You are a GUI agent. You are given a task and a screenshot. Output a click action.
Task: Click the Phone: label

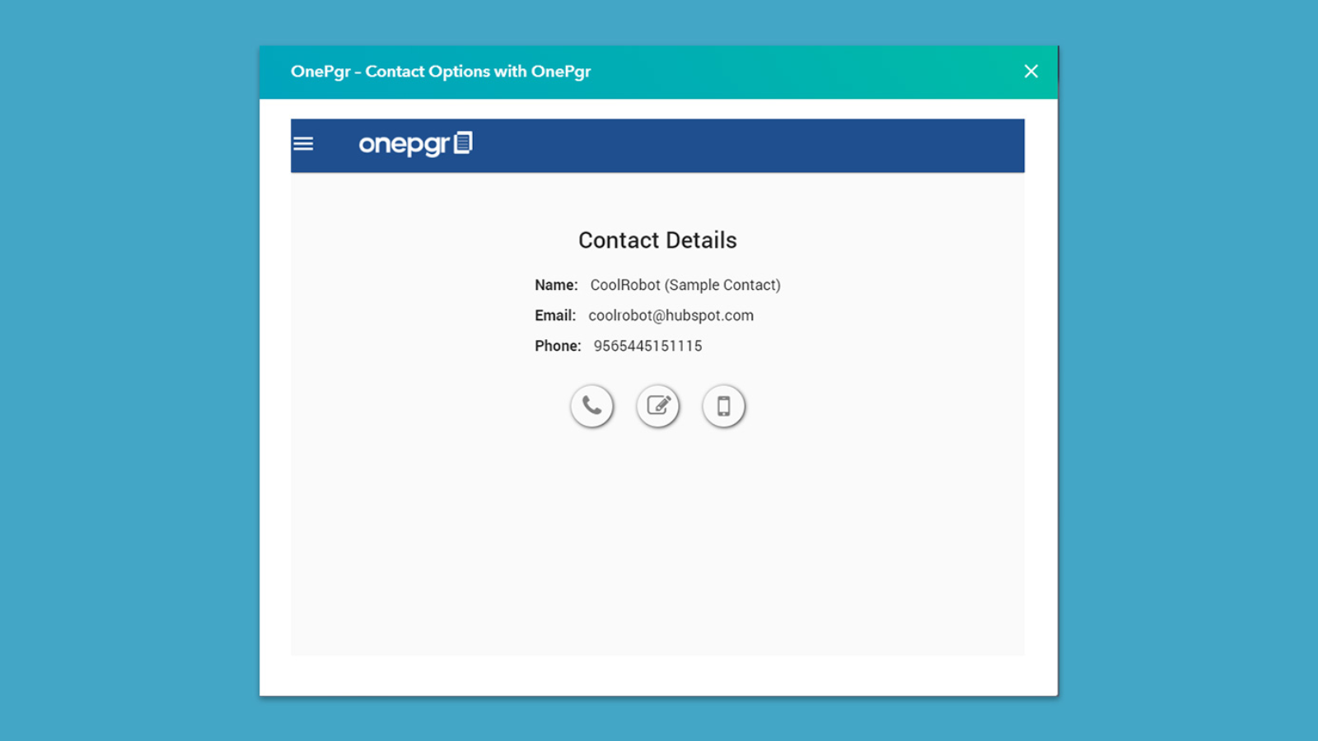pyautogui.click(x=558, y=346)
